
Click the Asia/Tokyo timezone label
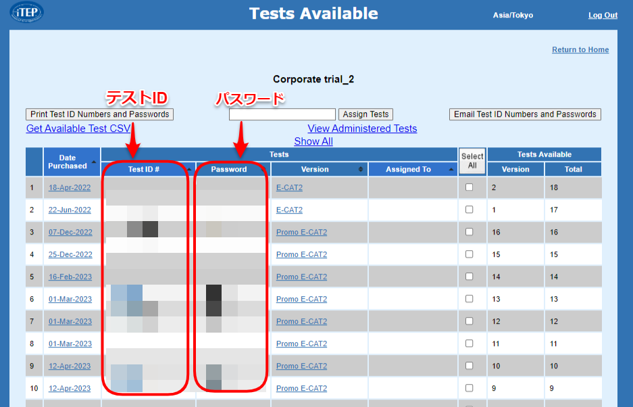(513, 16)
